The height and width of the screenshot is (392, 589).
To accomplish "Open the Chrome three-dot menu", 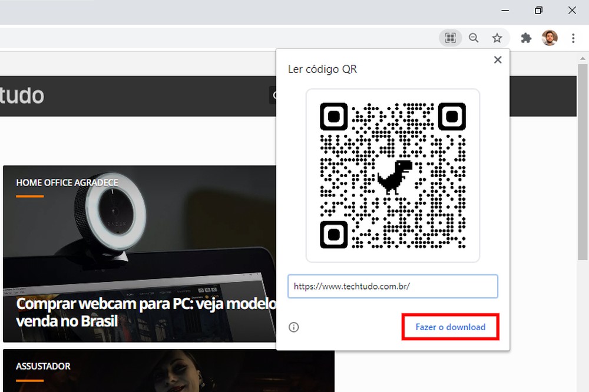I will [x=573, y=38].
